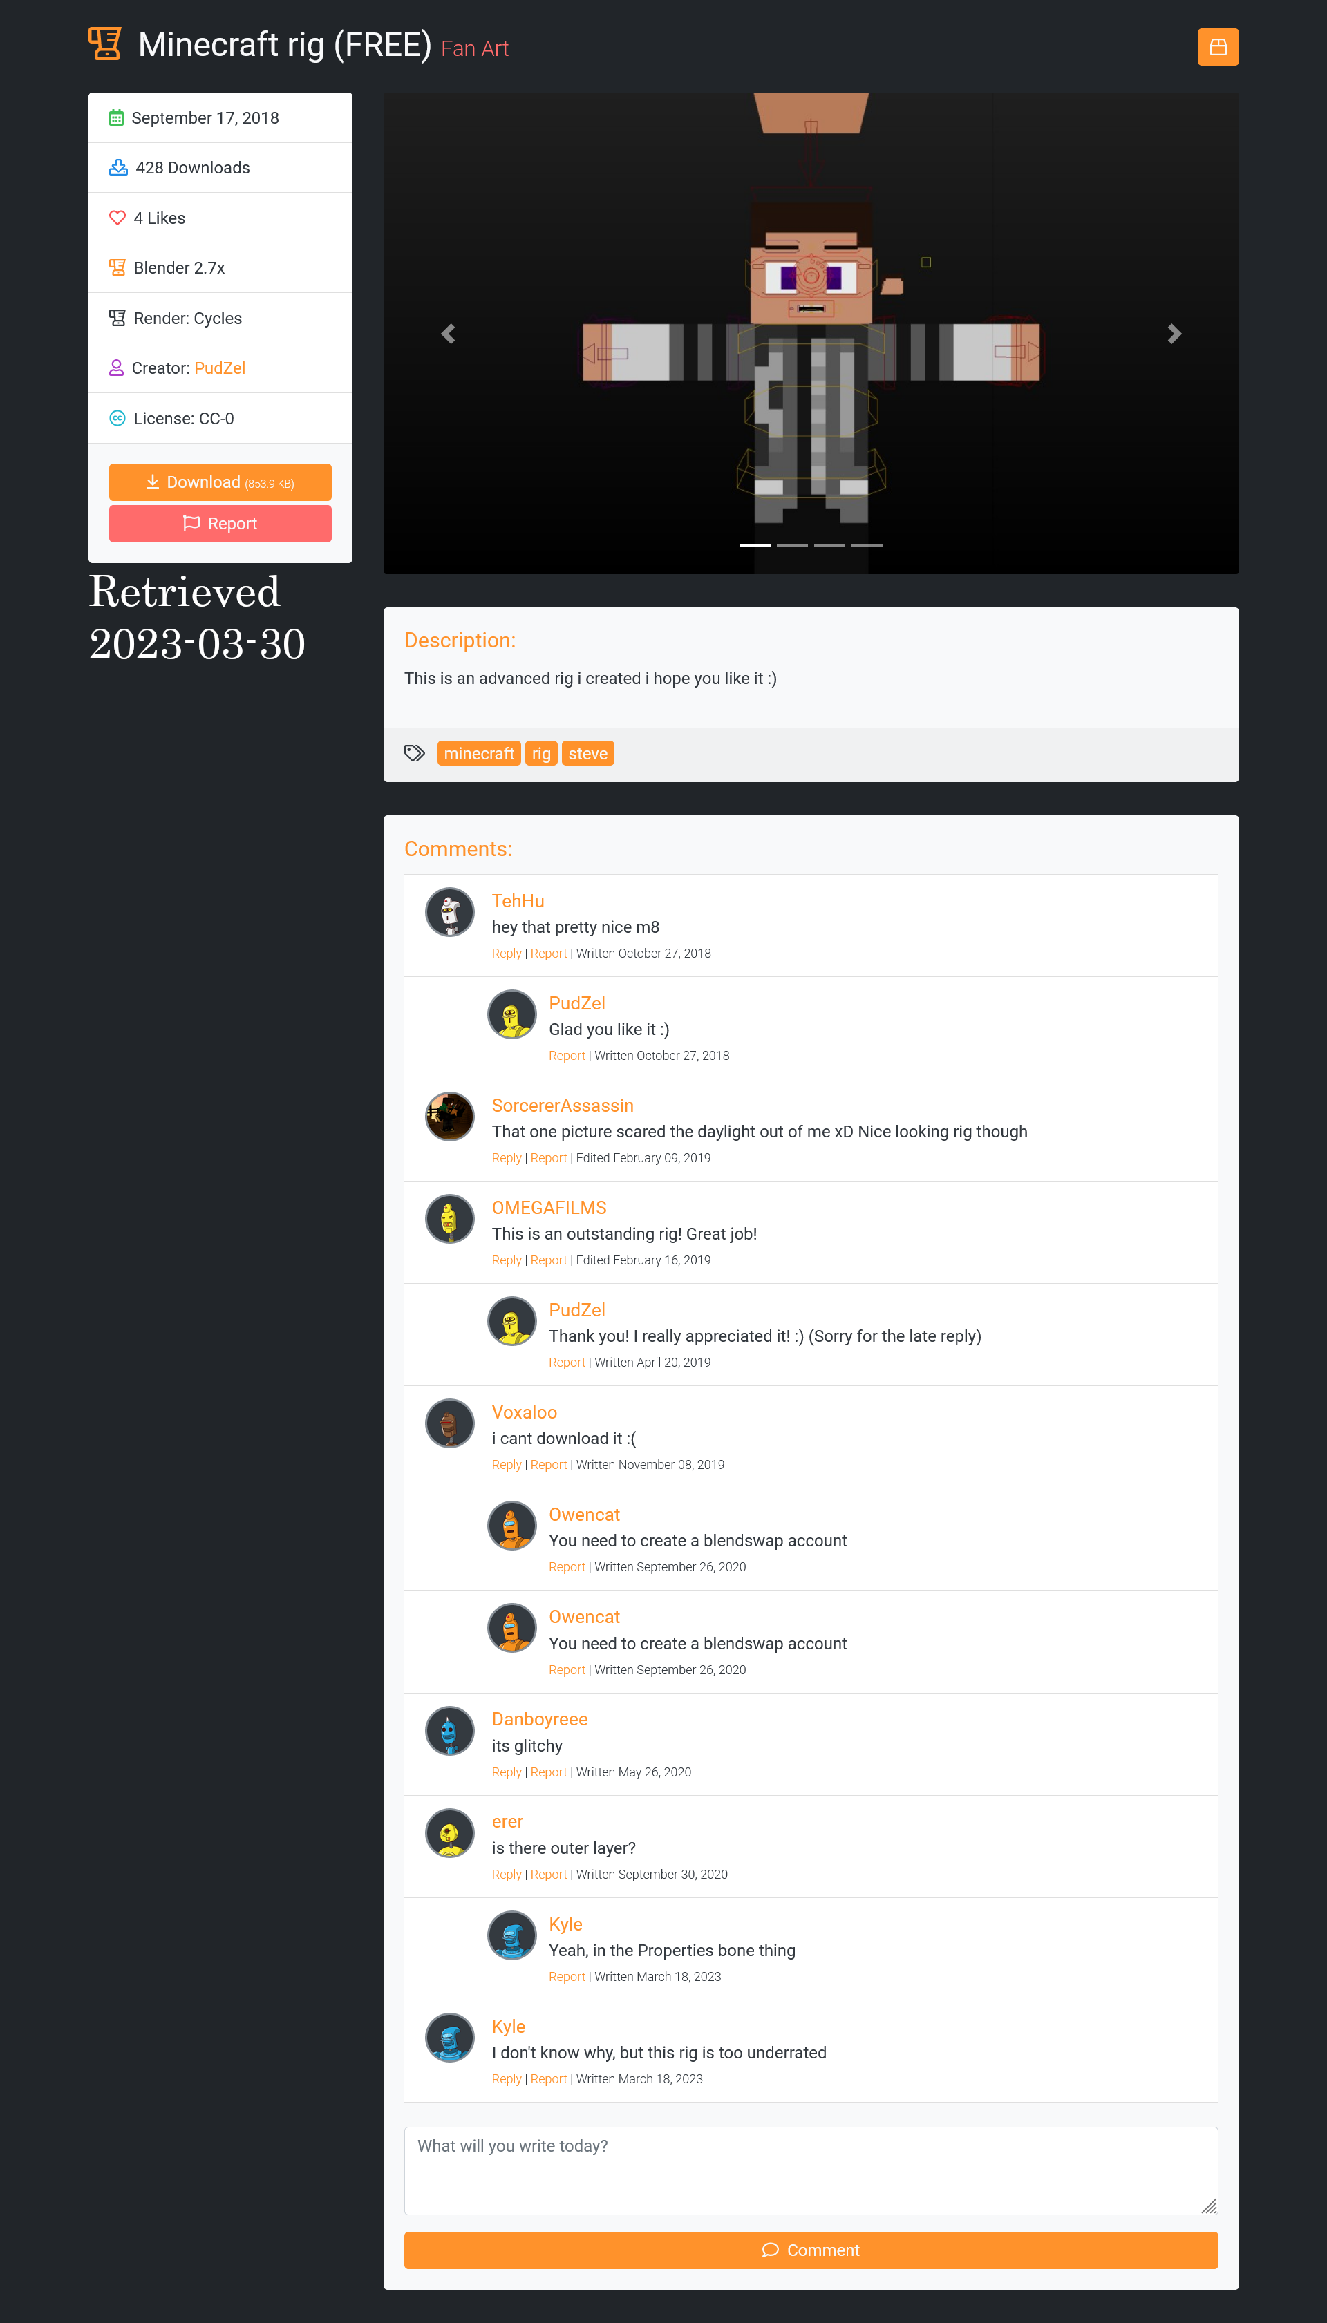
Task: Reply to TehHu's comment
Action: click(x=506, y=953)
